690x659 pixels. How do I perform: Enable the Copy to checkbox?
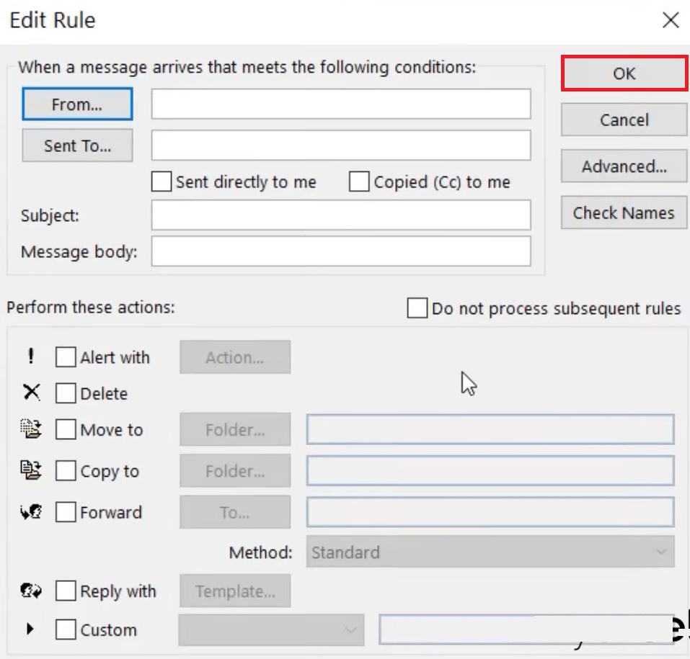click(x=66, y=471)
